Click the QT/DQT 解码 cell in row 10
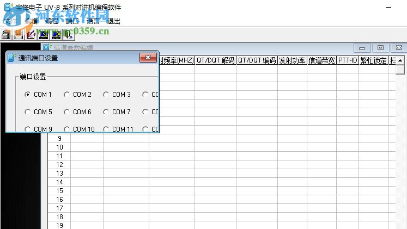The height and width of the screenshot is (229, 407). [x=215, y=147]
